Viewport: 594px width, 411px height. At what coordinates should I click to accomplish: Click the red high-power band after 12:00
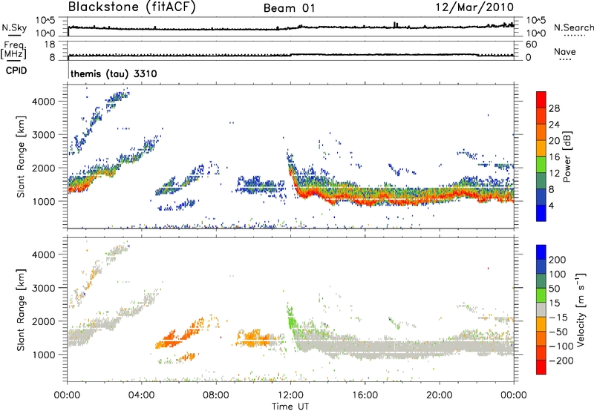(402, 197)
